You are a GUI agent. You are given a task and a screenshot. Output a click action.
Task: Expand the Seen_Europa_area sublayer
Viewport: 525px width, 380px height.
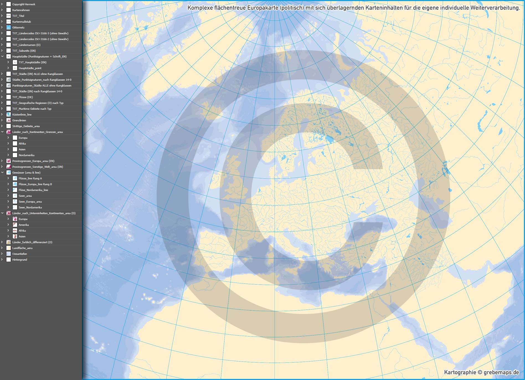(x=8, y=201)
